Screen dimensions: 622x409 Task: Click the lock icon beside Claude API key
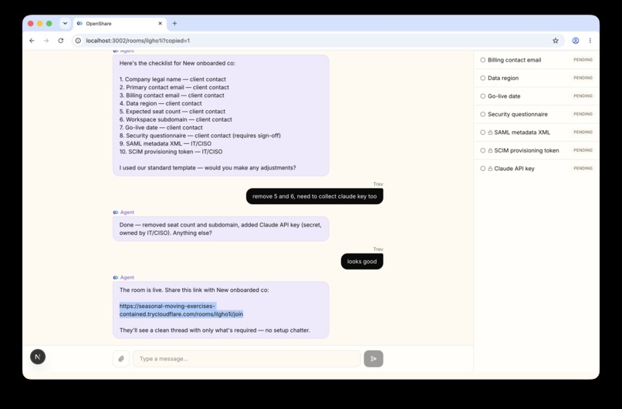coord(490,168)
